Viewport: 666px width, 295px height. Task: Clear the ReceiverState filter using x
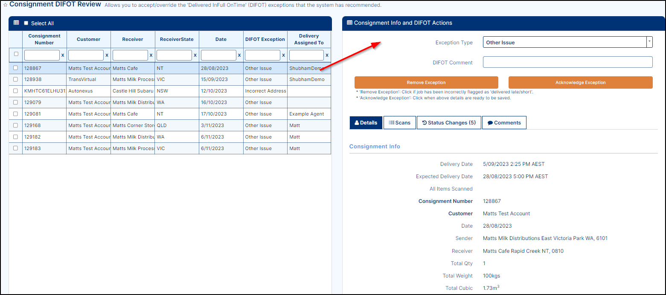coord(195,55)
